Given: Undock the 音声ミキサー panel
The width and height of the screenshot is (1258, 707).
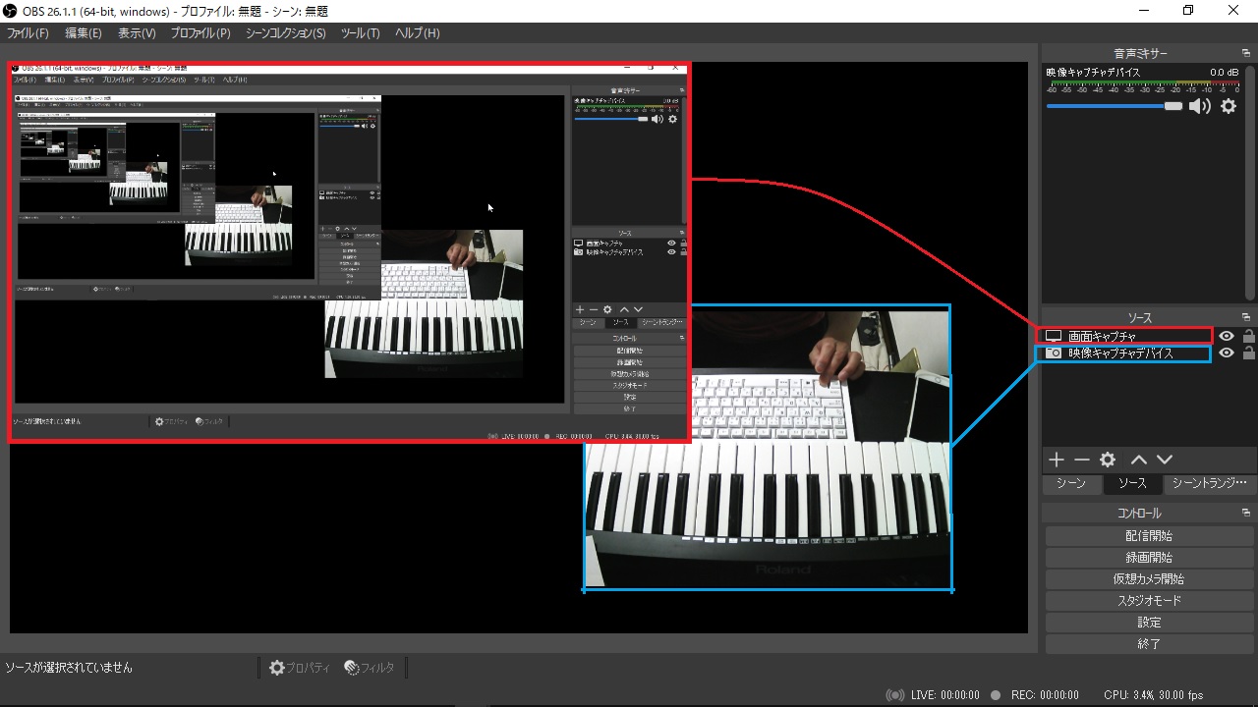Looking at the screenshot, I should click(x=1246, y=53).
